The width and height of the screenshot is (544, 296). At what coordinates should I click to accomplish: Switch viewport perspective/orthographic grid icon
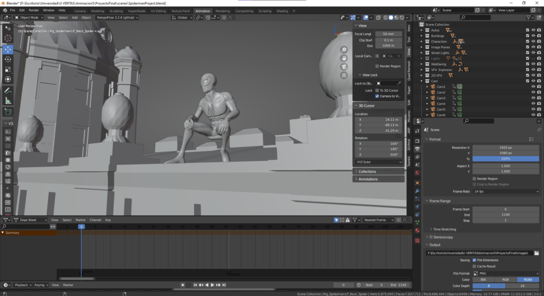point(344,75)
